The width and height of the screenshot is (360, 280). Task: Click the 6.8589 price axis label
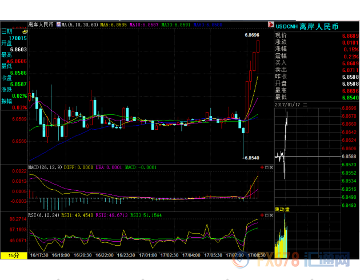coord(19,119)
